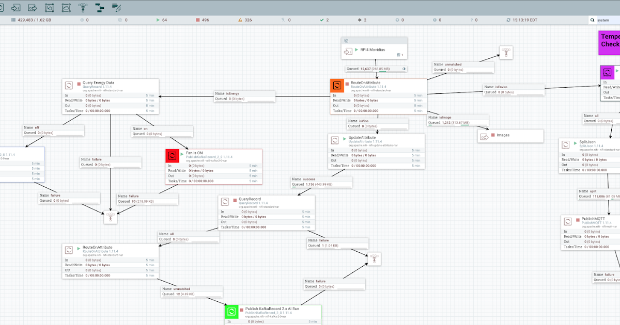The height and width of the screenshot is (325, 620).
Task: Click the red stopped icon on Fan Is ON
Action: [172, 155]
